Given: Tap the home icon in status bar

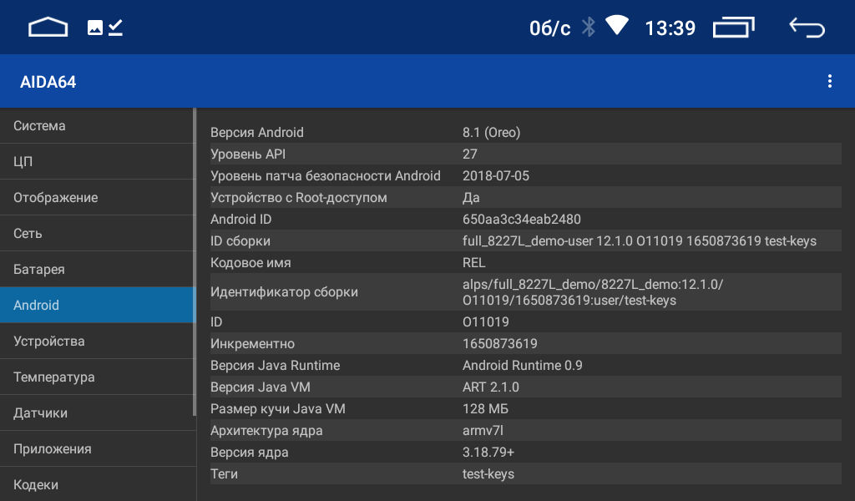Looking at the screenshot, I should pyautogui.click(x=48, y=28).
